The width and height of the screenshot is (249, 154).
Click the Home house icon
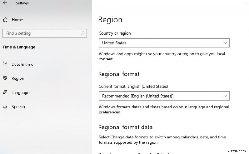tap(5, 20)
